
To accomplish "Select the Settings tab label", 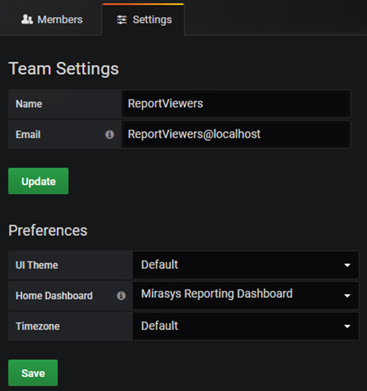I will pos(152,20).
